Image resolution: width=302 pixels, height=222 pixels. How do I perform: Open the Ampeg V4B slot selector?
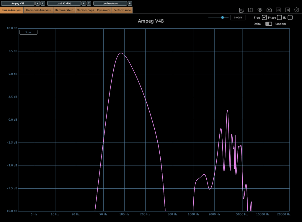click(18, 3)
